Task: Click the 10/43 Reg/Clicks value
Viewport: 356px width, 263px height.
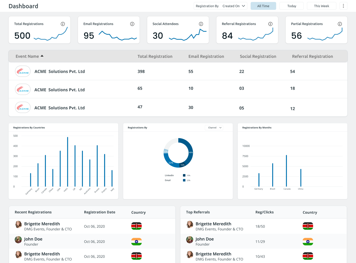Action: click(x=260, y=257)
